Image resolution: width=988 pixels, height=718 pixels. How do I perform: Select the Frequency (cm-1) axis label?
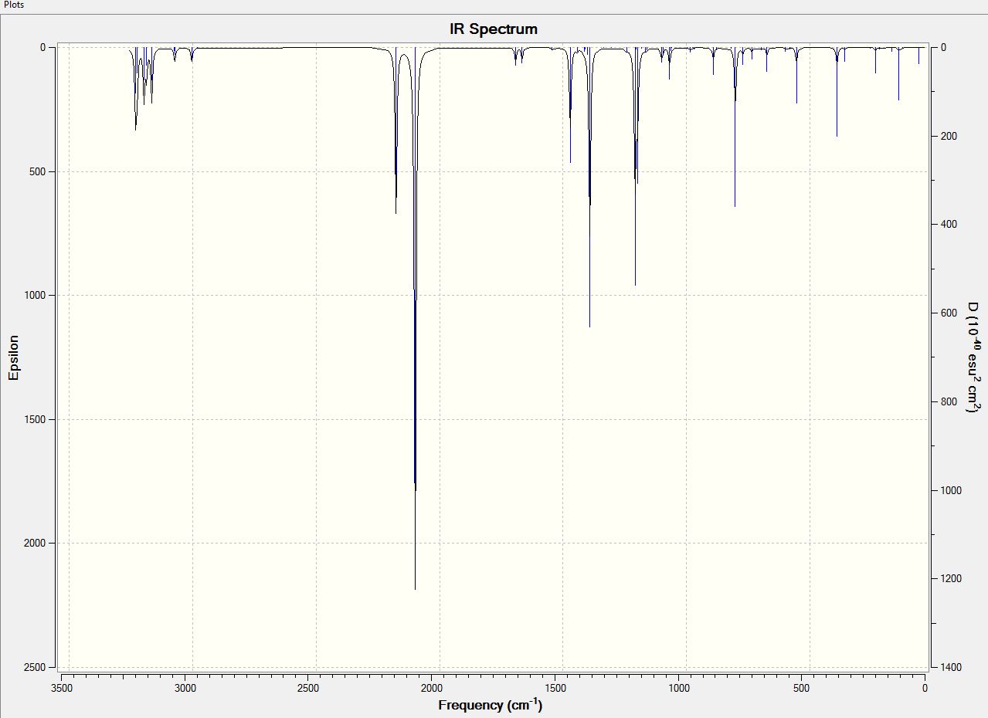[490, 705]
